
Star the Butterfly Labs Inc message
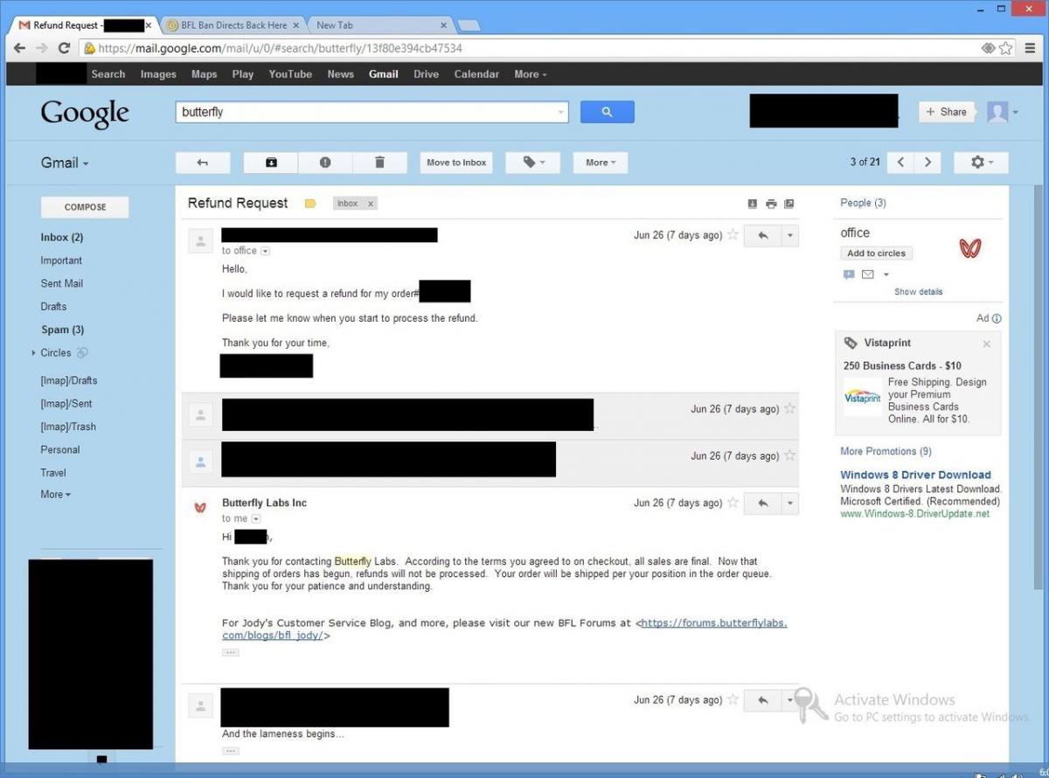[733, 503]
